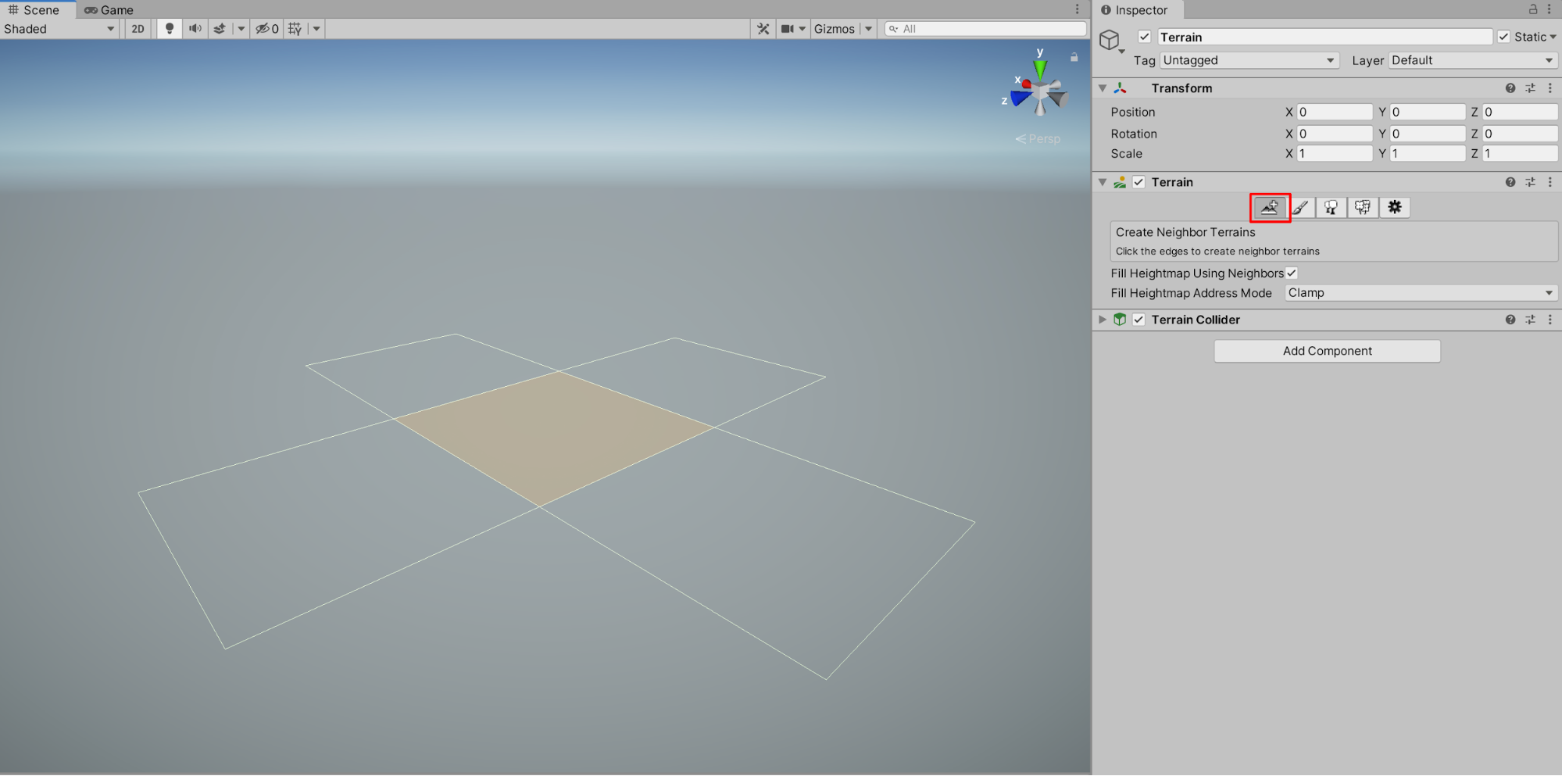Select the Create Neighbor Terrains tool
This screenshot has height=776, width=1562.
tap(1269, 207)
